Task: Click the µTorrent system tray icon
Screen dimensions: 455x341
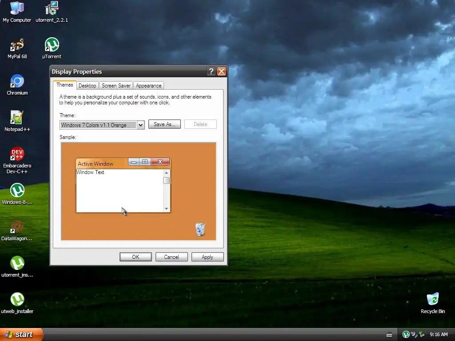Action: click(x=406, y=334)
